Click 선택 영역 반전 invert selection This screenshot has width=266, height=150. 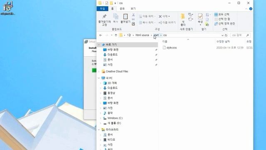224,24
